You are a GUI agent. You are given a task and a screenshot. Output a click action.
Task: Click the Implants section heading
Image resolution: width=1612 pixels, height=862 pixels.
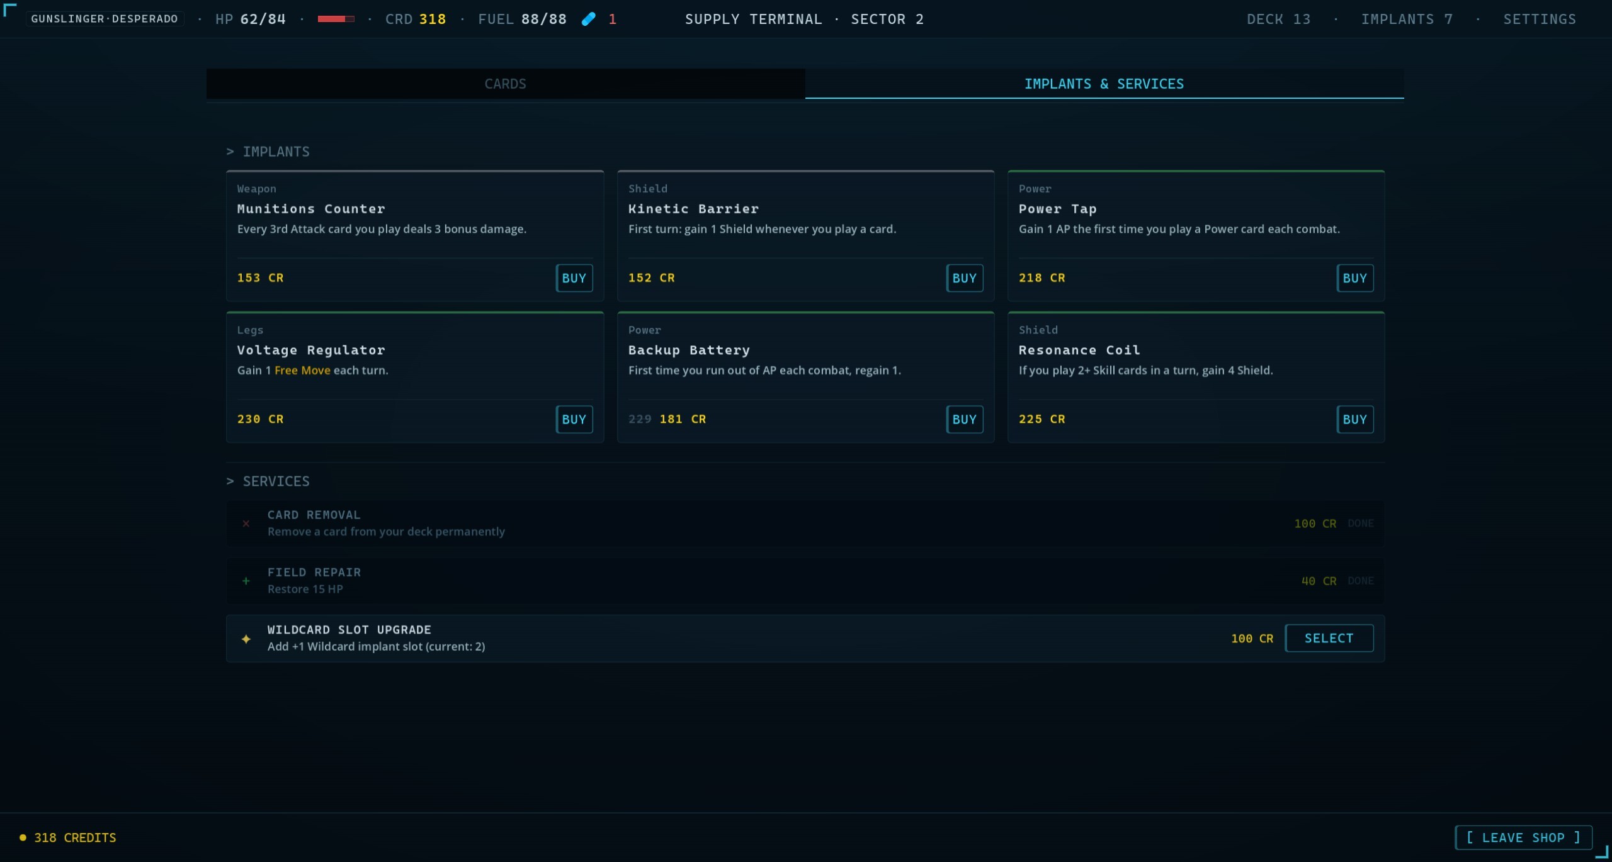point(268,152)
